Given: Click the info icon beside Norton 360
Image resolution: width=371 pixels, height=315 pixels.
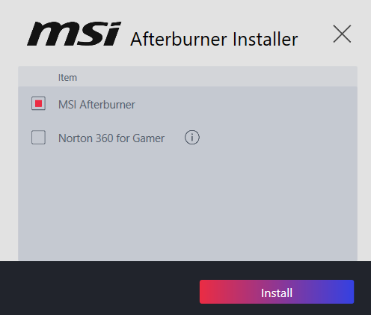Looking at the screenshot, I should (192, 138).
